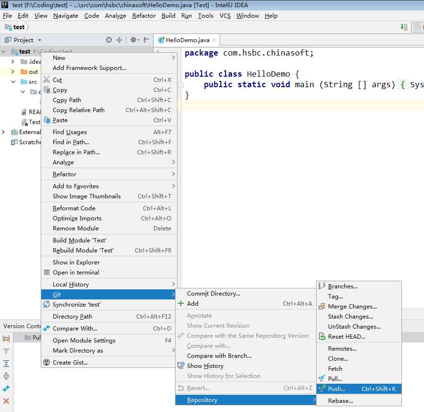Open Local History submenu
This screenshot has width=424, height=412.
tap(109, 284)
